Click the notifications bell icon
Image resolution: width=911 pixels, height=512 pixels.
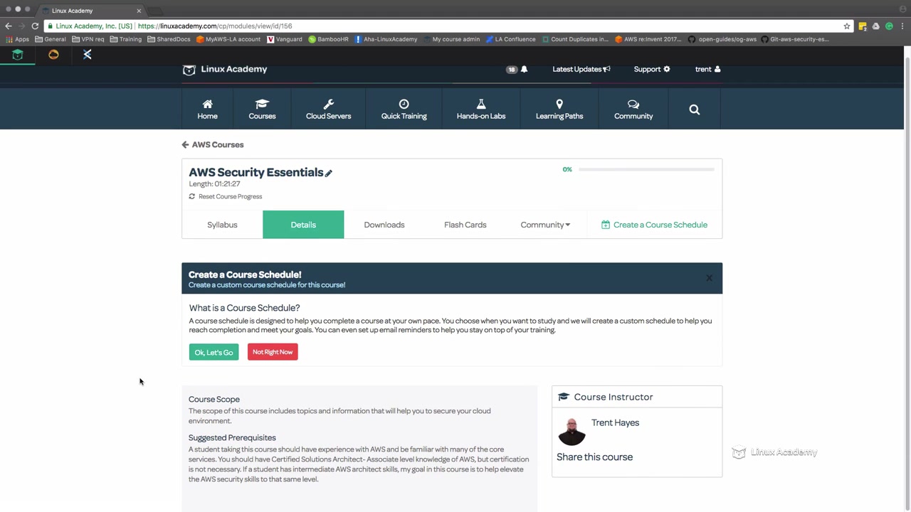pos(525,69)
